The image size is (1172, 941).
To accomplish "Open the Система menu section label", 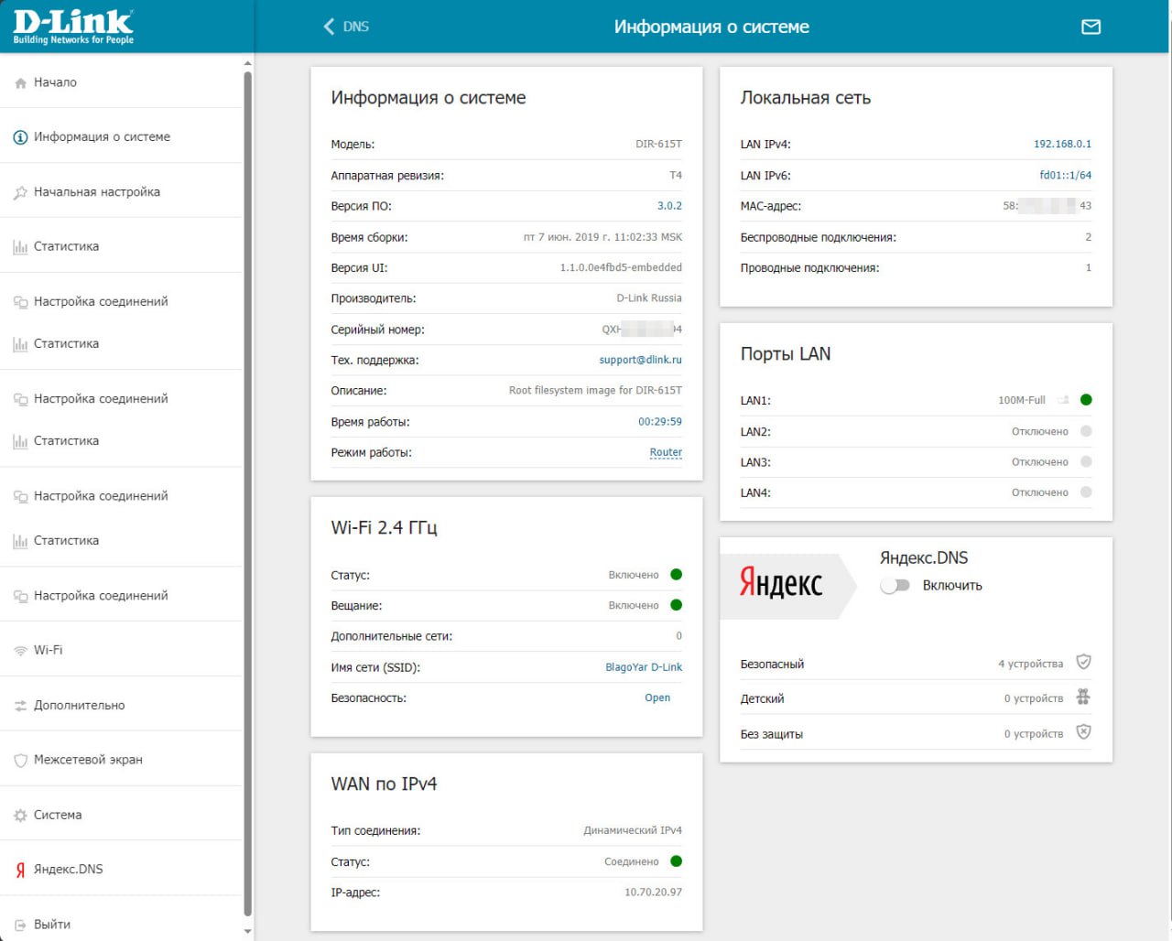I will (x=58, y=815).
